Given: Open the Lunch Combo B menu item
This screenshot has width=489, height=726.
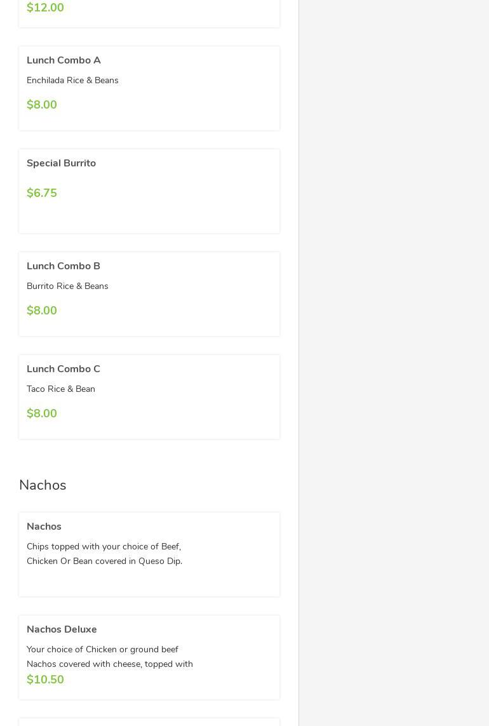Looking at the screenshot, I should tap(64, 266).
